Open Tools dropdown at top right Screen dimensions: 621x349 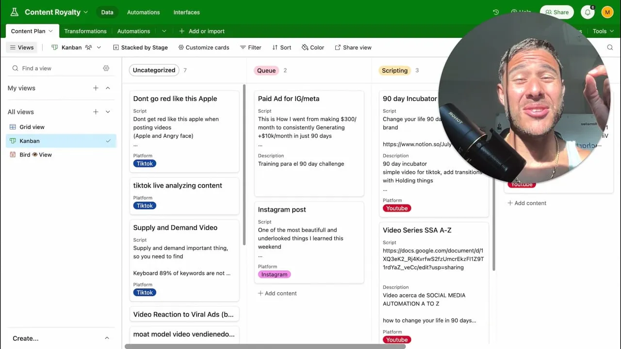pos(603,31)
